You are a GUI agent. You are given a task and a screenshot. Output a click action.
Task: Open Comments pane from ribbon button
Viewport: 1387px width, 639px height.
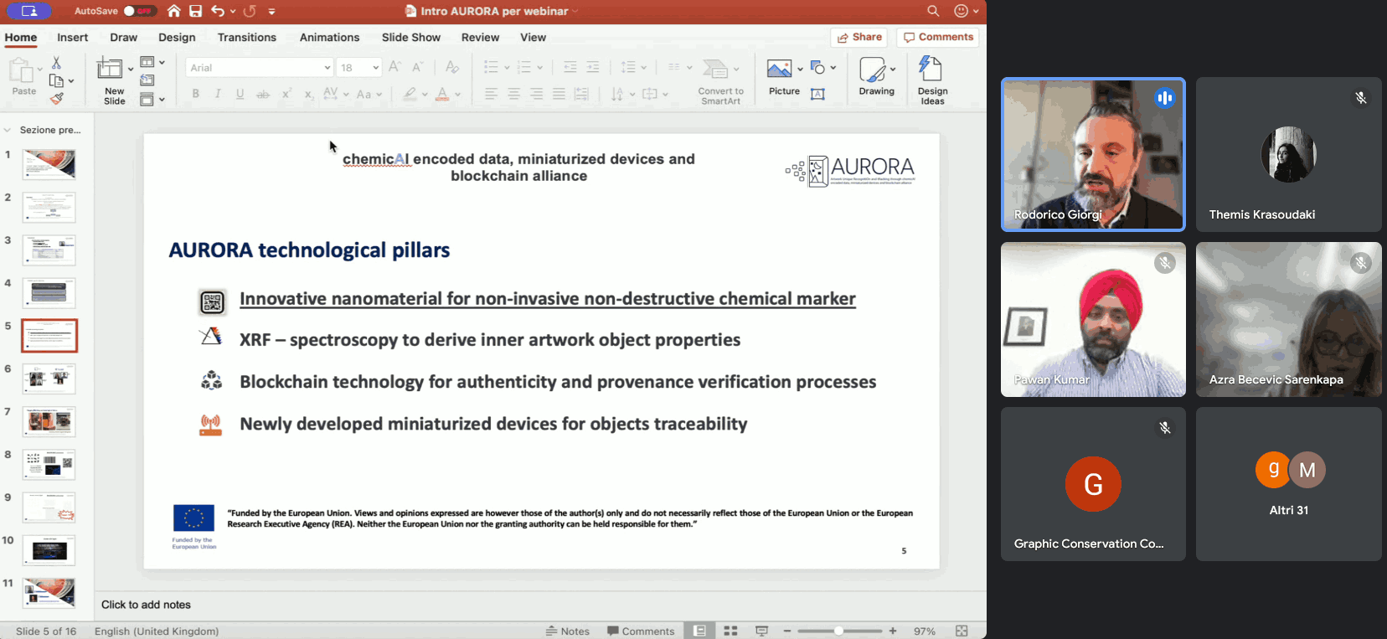pos(938,38)
